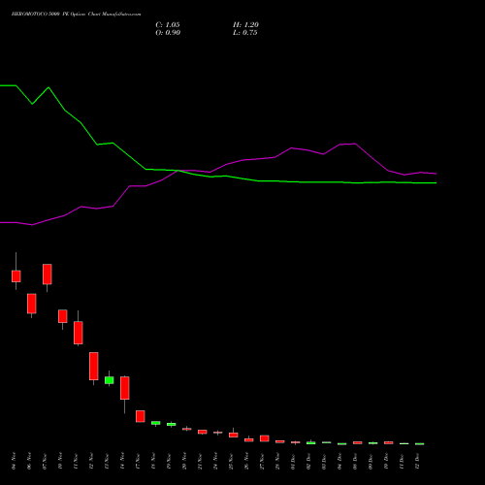The image size is (485, 485).
Task: Click the high value H: 1.20
Action: click(245, 25)
